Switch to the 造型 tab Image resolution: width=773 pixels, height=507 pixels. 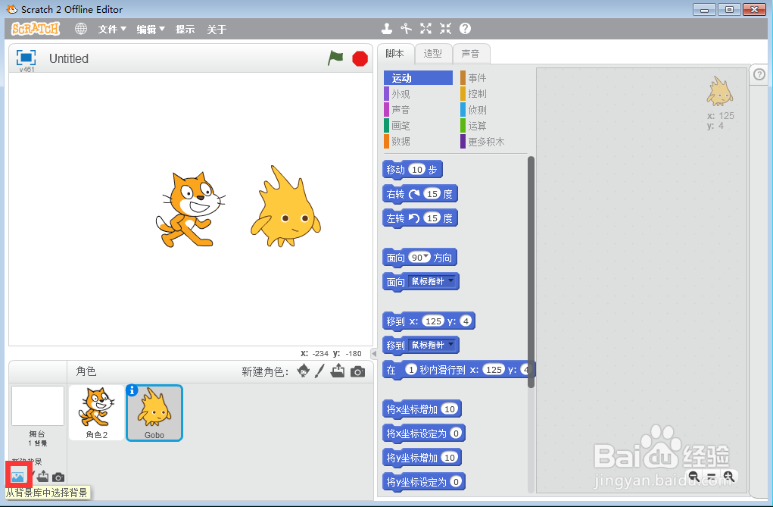tap(433, 54)
